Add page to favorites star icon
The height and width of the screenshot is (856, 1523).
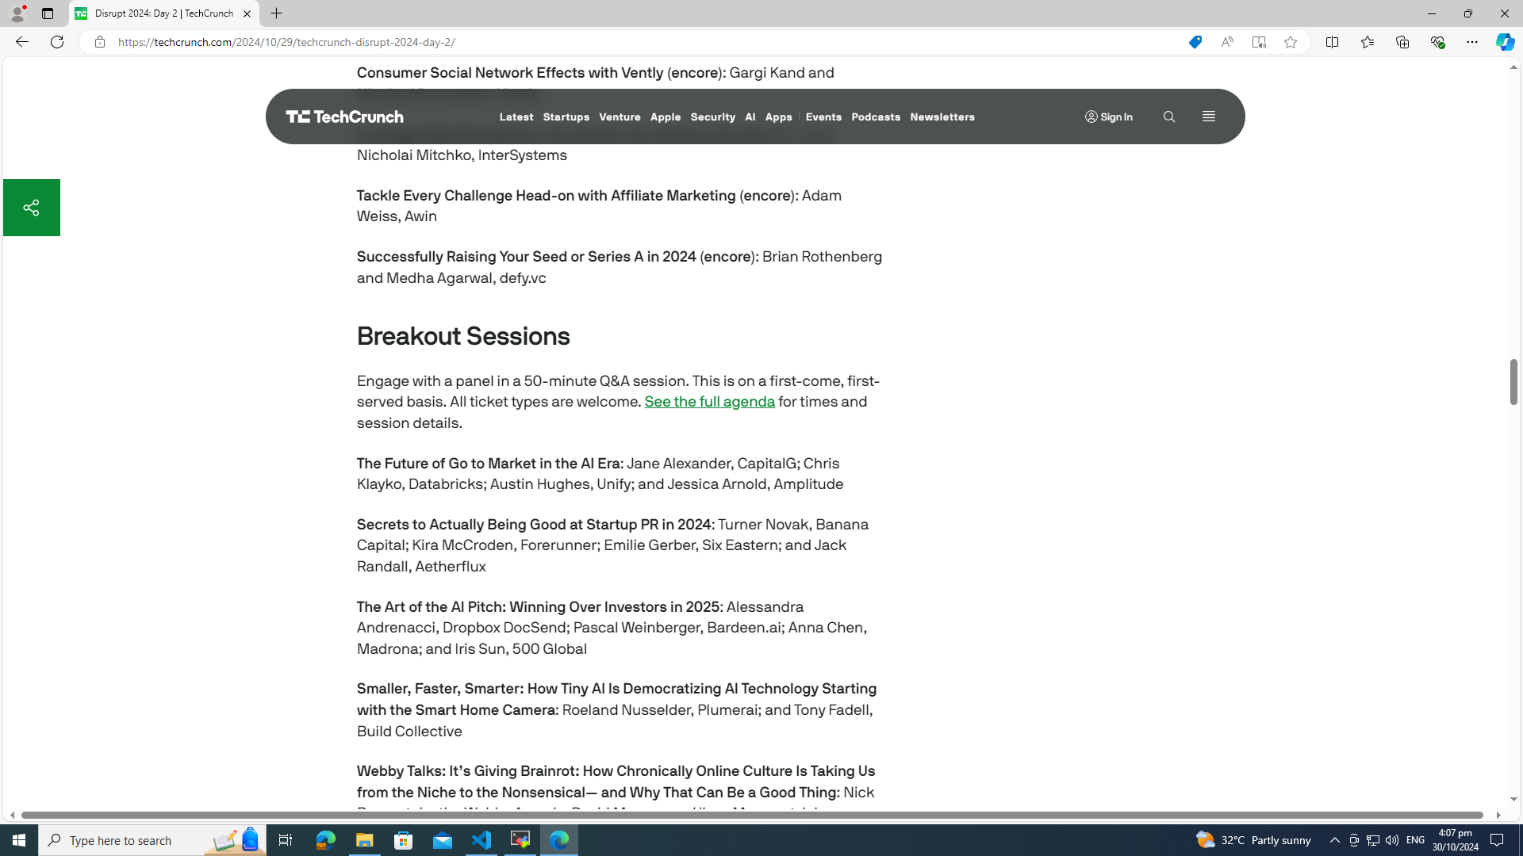[1290, 42]
